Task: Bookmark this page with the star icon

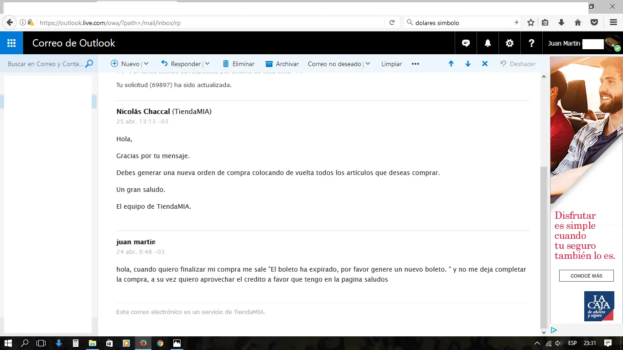Action: (531, 22)
